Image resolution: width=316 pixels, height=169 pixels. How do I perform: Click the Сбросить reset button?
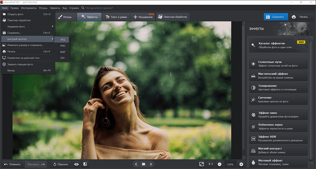[61, 164]
